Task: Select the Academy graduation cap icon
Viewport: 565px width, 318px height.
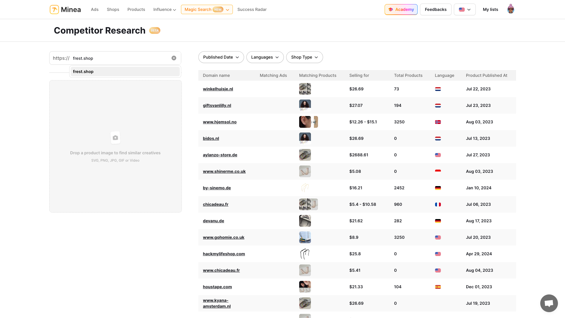Action: click(391, 9)
